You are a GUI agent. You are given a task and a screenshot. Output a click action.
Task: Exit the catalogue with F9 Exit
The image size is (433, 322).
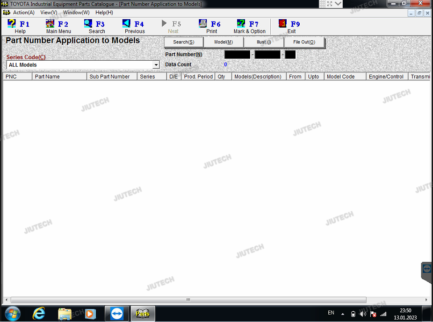tap(289, 27)
